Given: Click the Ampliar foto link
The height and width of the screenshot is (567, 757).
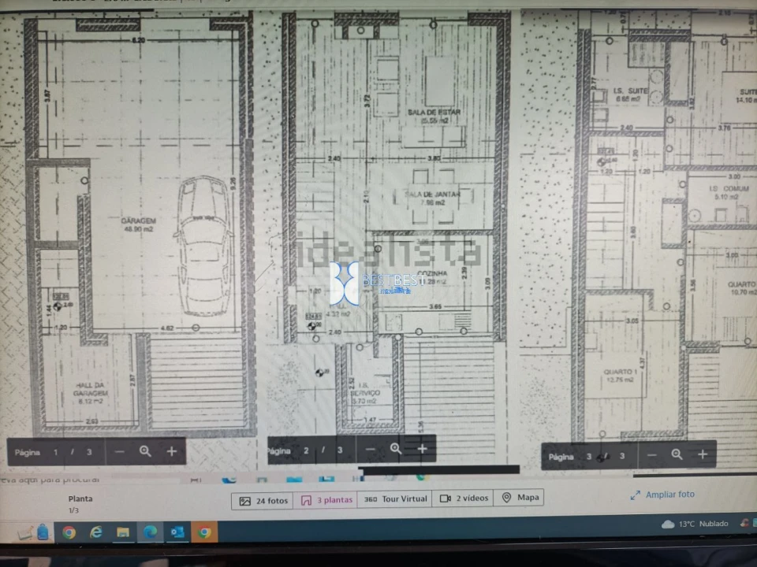Looking at the screenshot, I should click(x=663, y=495).
